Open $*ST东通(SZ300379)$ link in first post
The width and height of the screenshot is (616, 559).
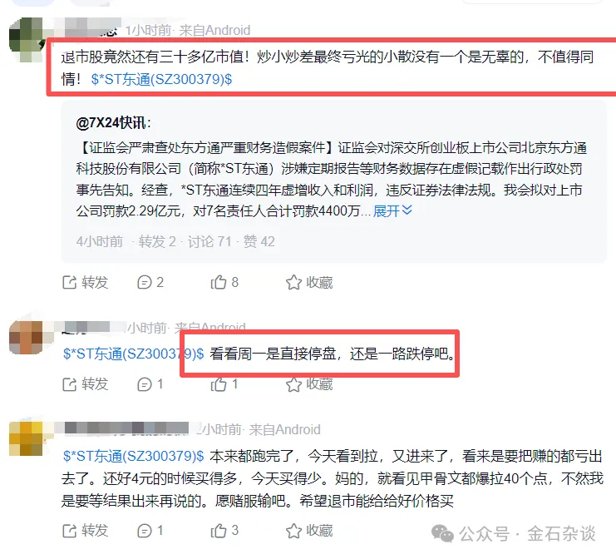tap(161, 79)
